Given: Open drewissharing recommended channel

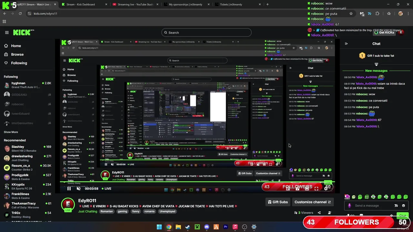Looking at the screenshot, I should coord(27,158).
